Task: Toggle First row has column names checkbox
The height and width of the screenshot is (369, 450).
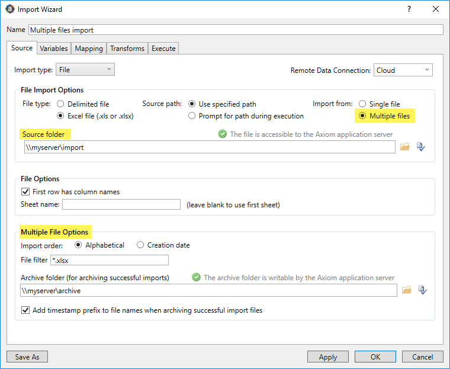Action: 25,192
